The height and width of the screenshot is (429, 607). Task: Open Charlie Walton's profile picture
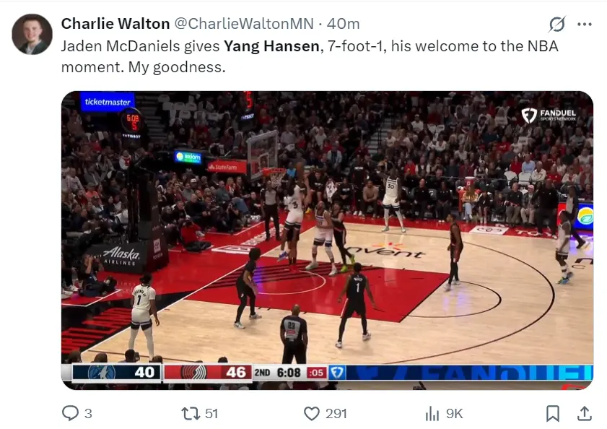(32, 34)
